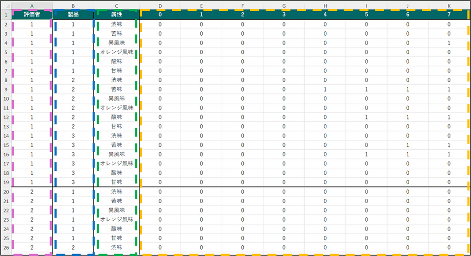Click 製品 cell B26 containing 2
Image resolution: width=471 pixels, height=256 pixels.
(73, 248)
